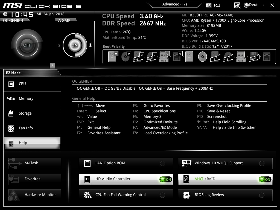Select A-XMP profile 2

pyautogui.click(x=59, y=45)
